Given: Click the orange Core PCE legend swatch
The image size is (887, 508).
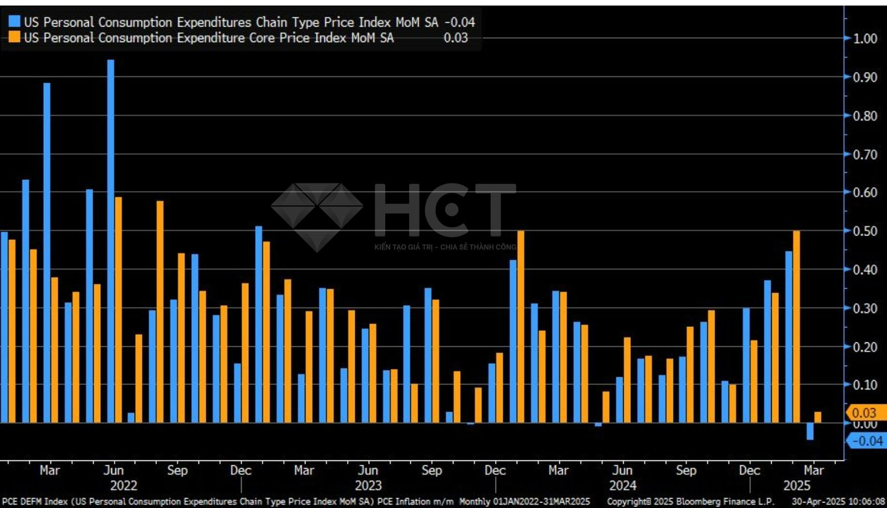Looking at the screenshot, I should click(14, 37).
